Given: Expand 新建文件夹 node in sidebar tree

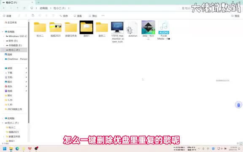Looking at the screenshot, I should coord(4,137).
